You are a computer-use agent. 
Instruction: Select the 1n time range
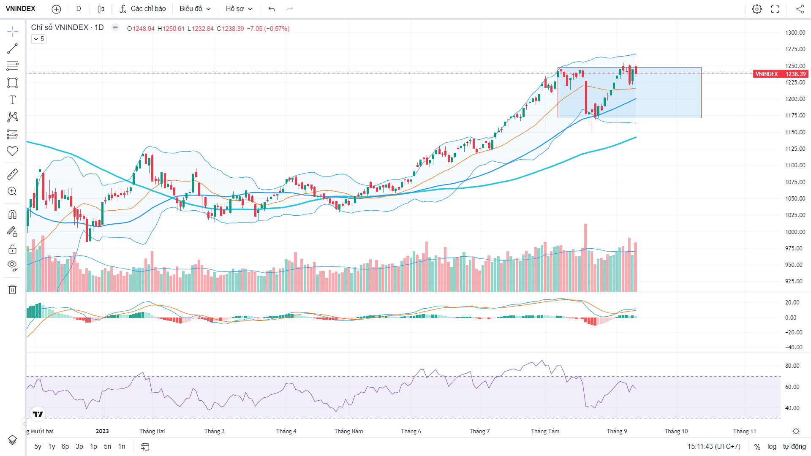tap(122, 447)
